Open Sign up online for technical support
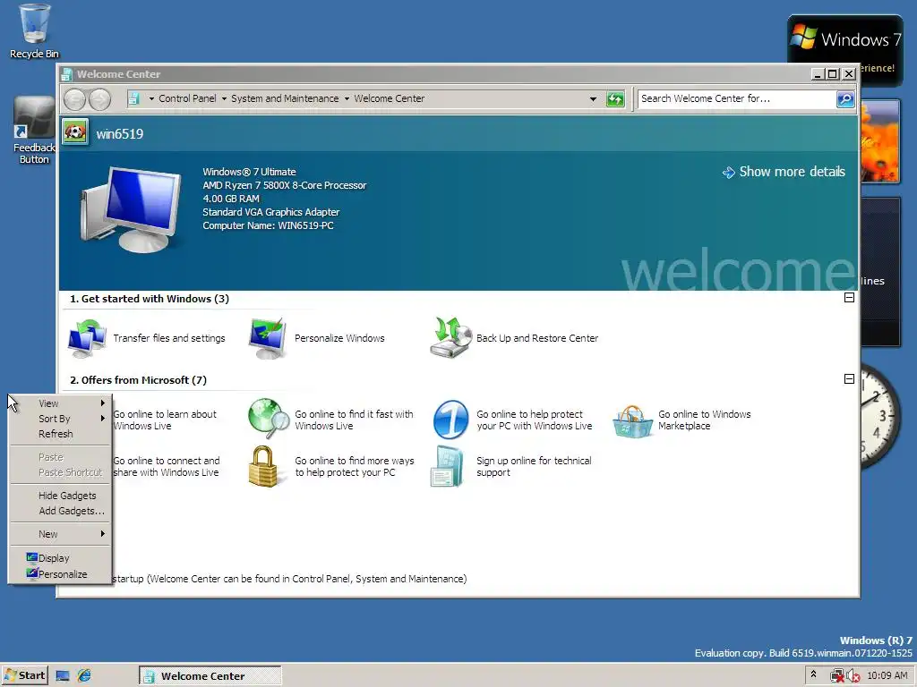Image resolution: width=917 pixels, height=687 pixels. [x=534, y=466]
